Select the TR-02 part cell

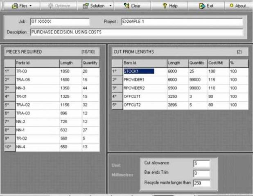(x=37, y=138)
